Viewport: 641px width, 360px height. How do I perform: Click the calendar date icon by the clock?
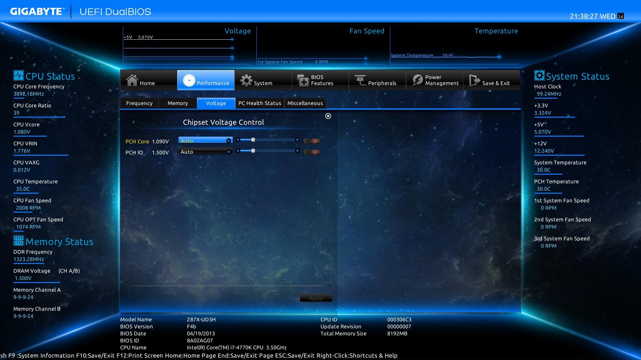coord(621,16)
